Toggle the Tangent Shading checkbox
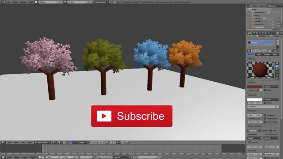Image resolution: width=283 pixels, height=159 pixels. pos(265,118)
